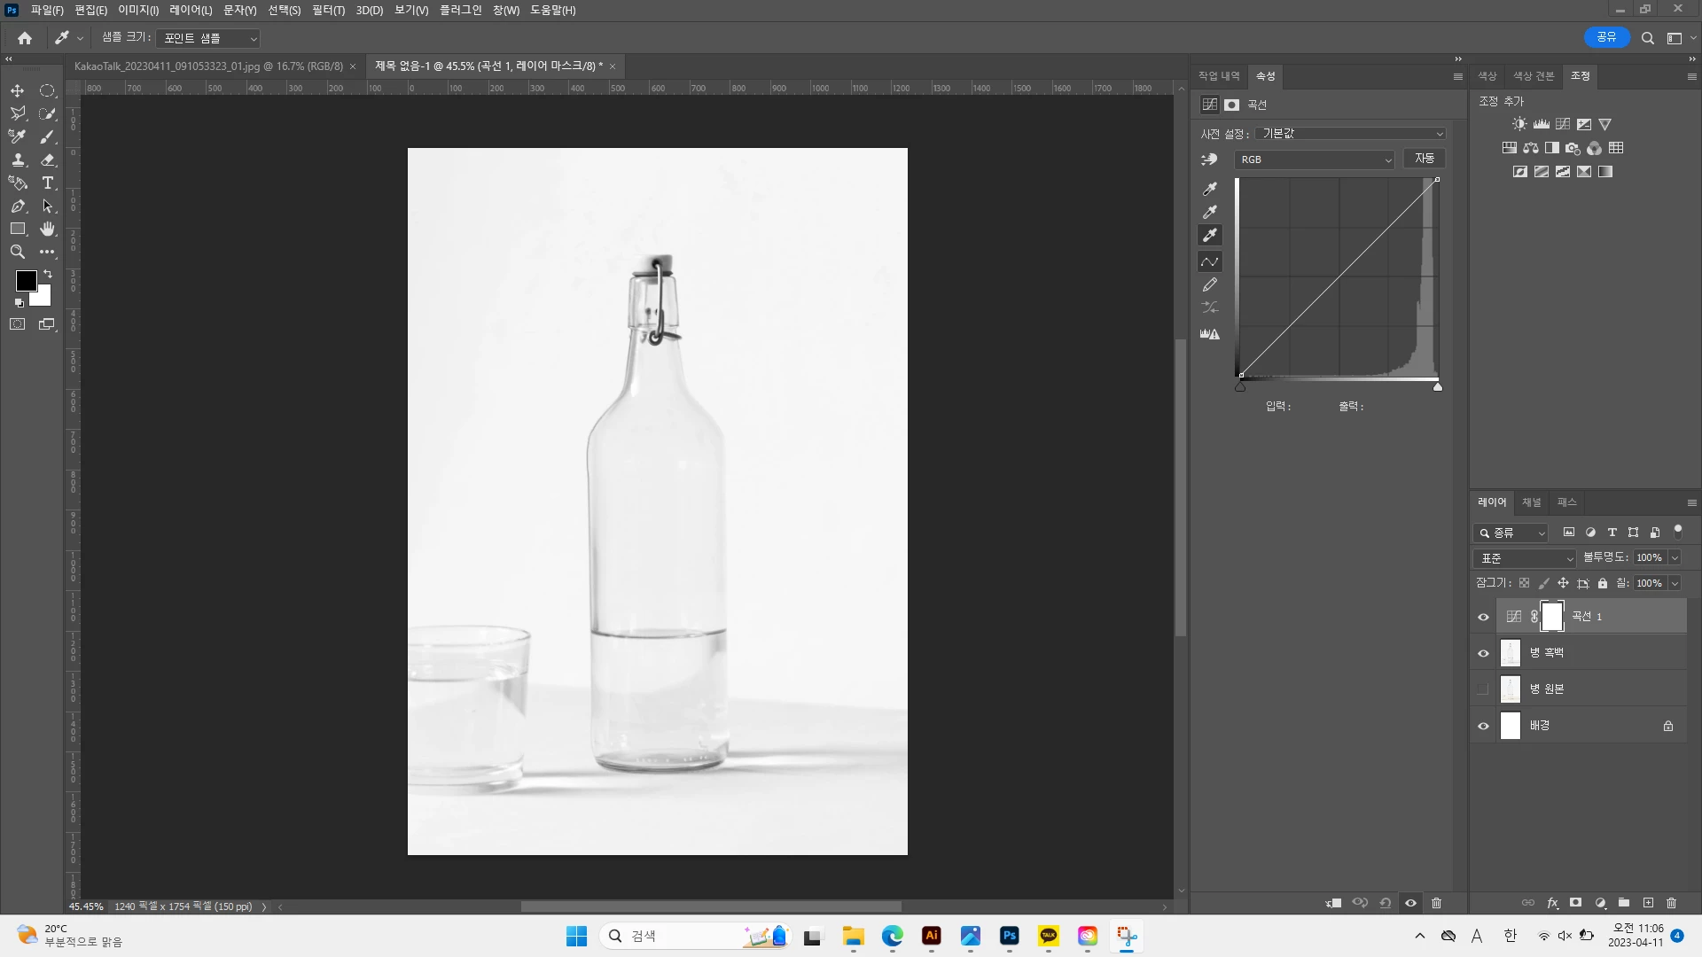The height and width of the screenshot is (957, 1702).
Task: Select the Hand tool
Action: coord(48,230)
